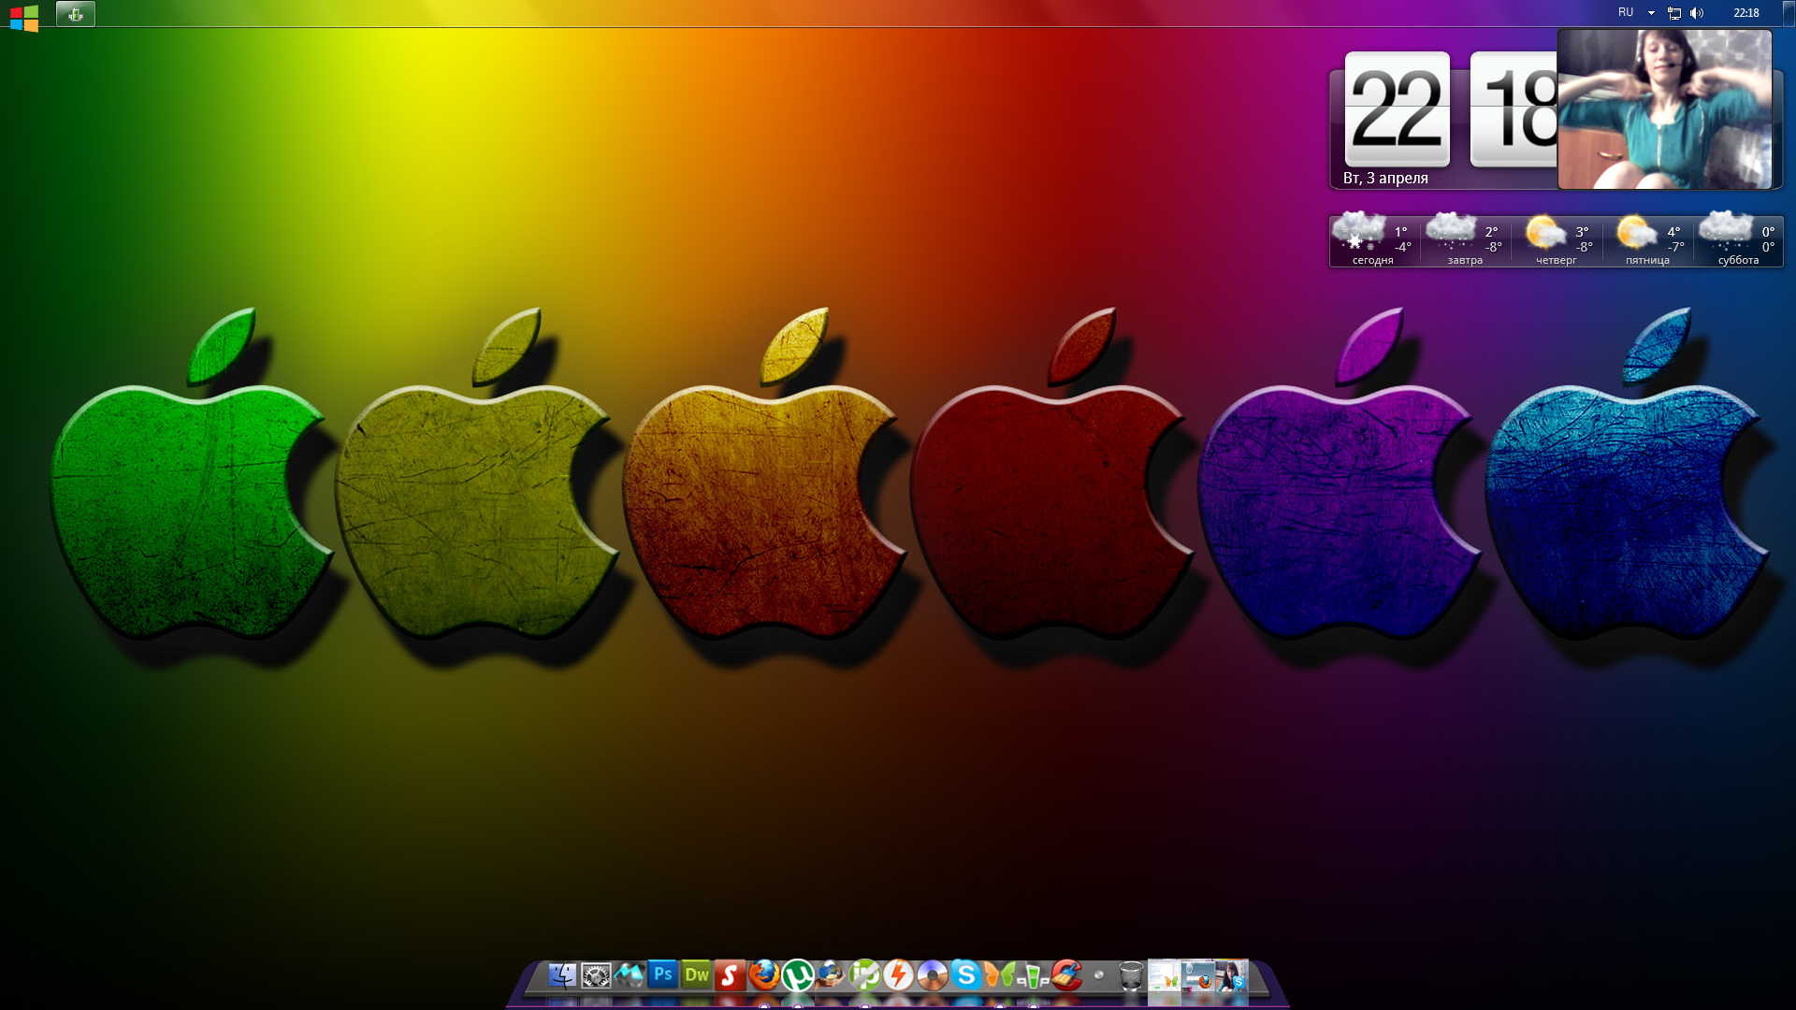This screenshot has width=1796, height=1010.
Task: Open Photoshop from the dock
Action: (x=662, y=975)
